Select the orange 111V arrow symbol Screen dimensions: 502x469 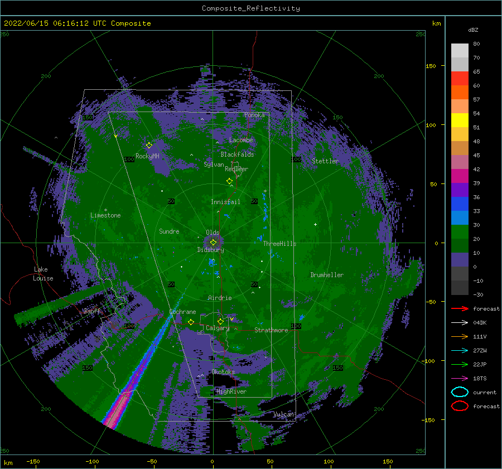[460, 336]
